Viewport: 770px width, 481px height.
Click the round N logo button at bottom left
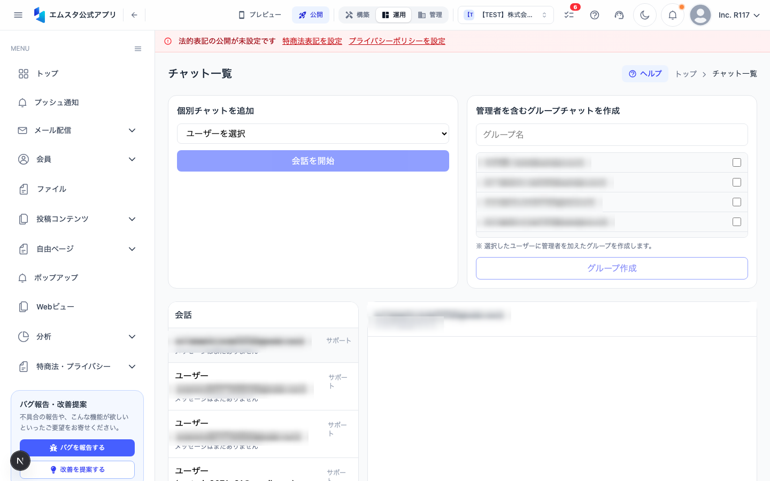tap(20, 461)
